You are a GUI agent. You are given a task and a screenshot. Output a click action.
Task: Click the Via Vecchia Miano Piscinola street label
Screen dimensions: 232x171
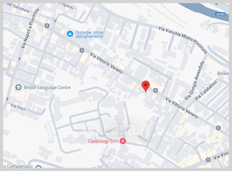coord(183,39)
